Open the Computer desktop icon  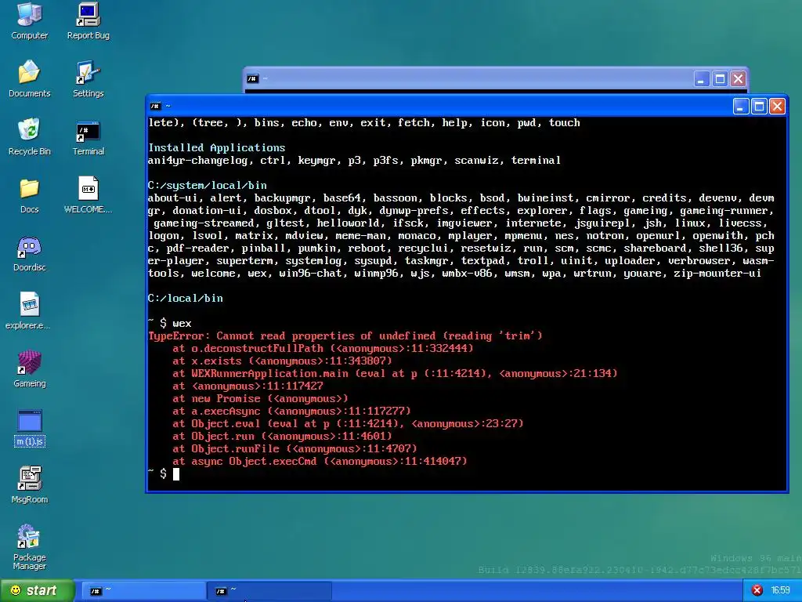point(29,20)
